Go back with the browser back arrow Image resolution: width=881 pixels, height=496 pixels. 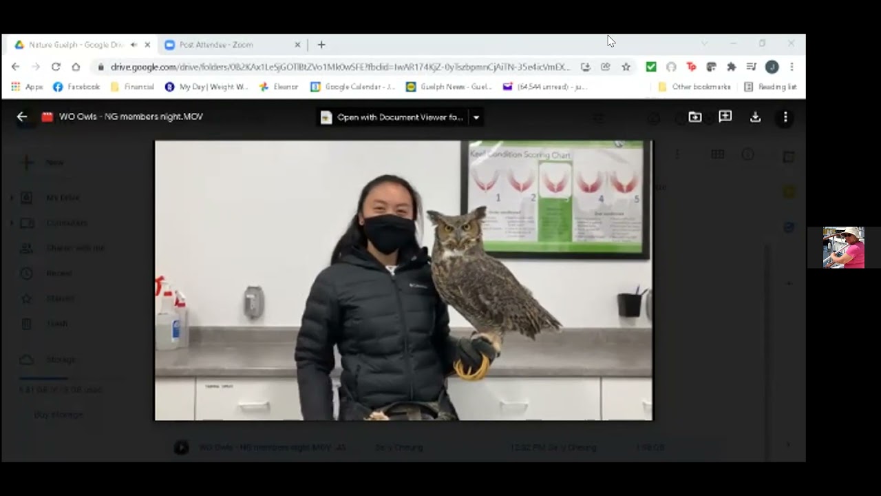click(15, 67)
